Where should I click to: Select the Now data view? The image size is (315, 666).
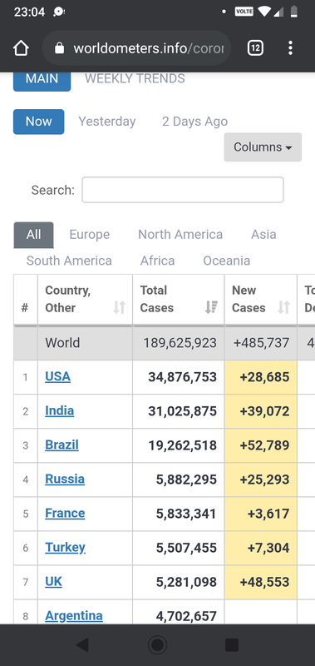point(38,122)
